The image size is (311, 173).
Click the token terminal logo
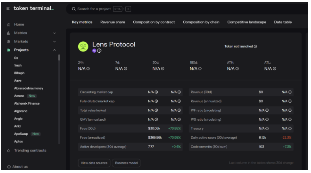point(33,8)
